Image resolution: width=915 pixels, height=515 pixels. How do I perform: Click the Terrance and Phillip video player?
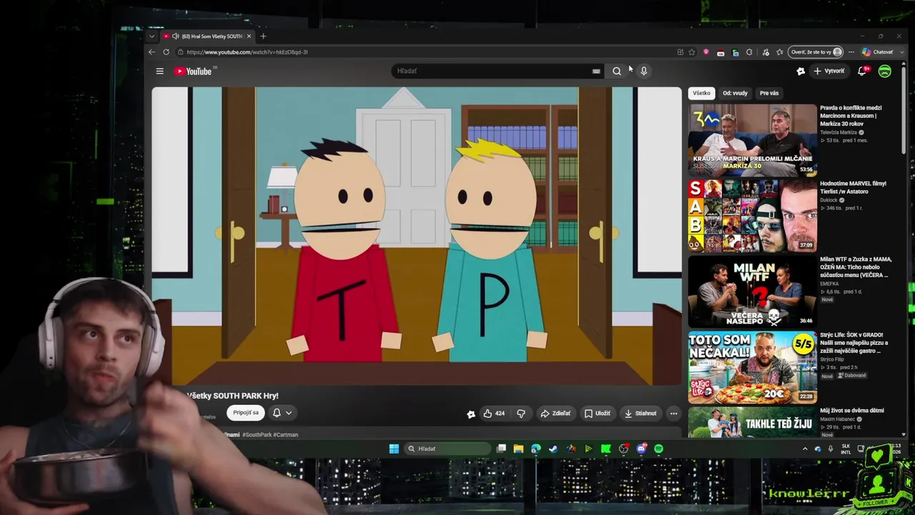click(x=417, y=236)
